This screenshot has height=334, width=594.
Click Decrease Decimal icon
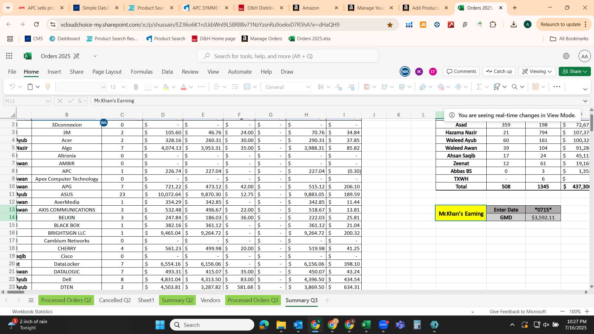point(351,87)
